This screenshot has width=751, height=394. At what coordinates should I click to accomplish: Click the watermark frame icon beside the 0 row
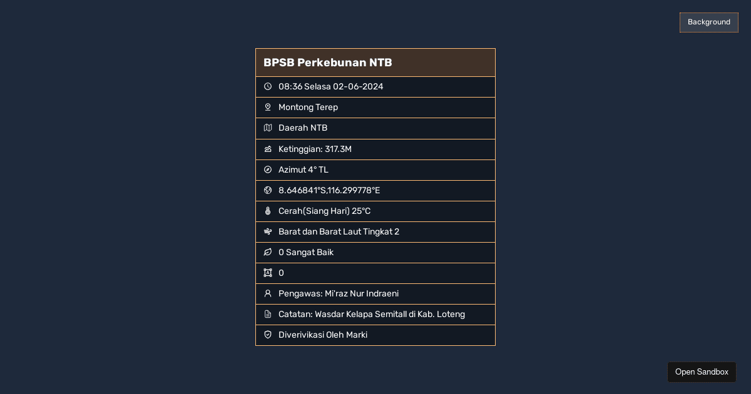[268, 273]
